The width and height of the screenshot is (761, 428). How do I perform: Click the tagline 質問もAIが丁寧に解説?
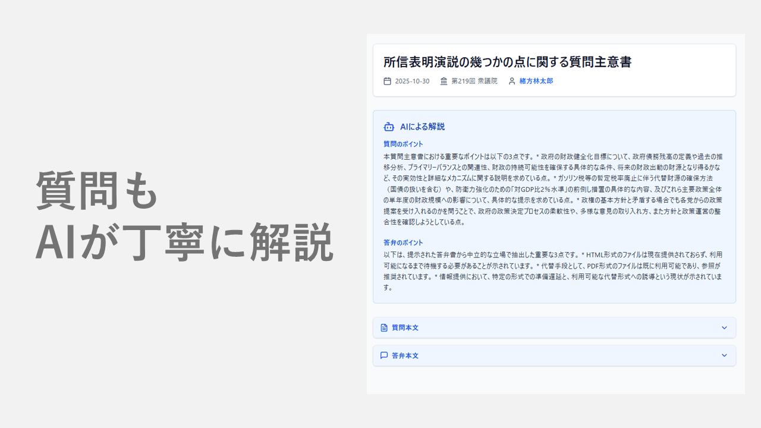184,214
